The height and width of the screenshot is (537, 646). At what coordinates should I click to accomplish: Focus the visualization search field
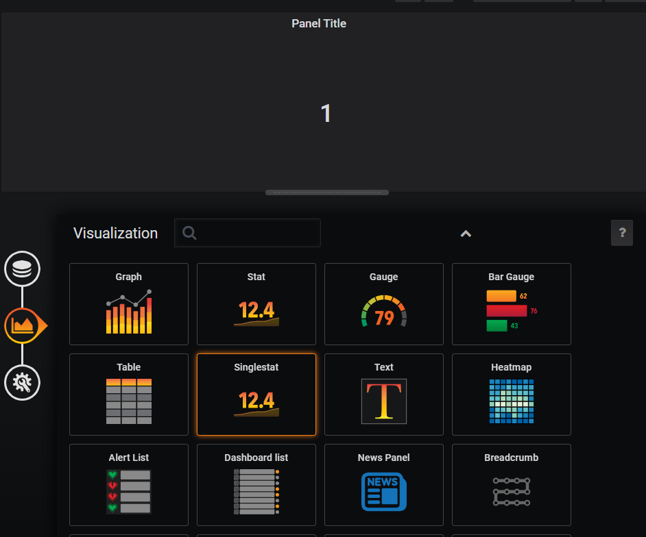pos(247,233)
